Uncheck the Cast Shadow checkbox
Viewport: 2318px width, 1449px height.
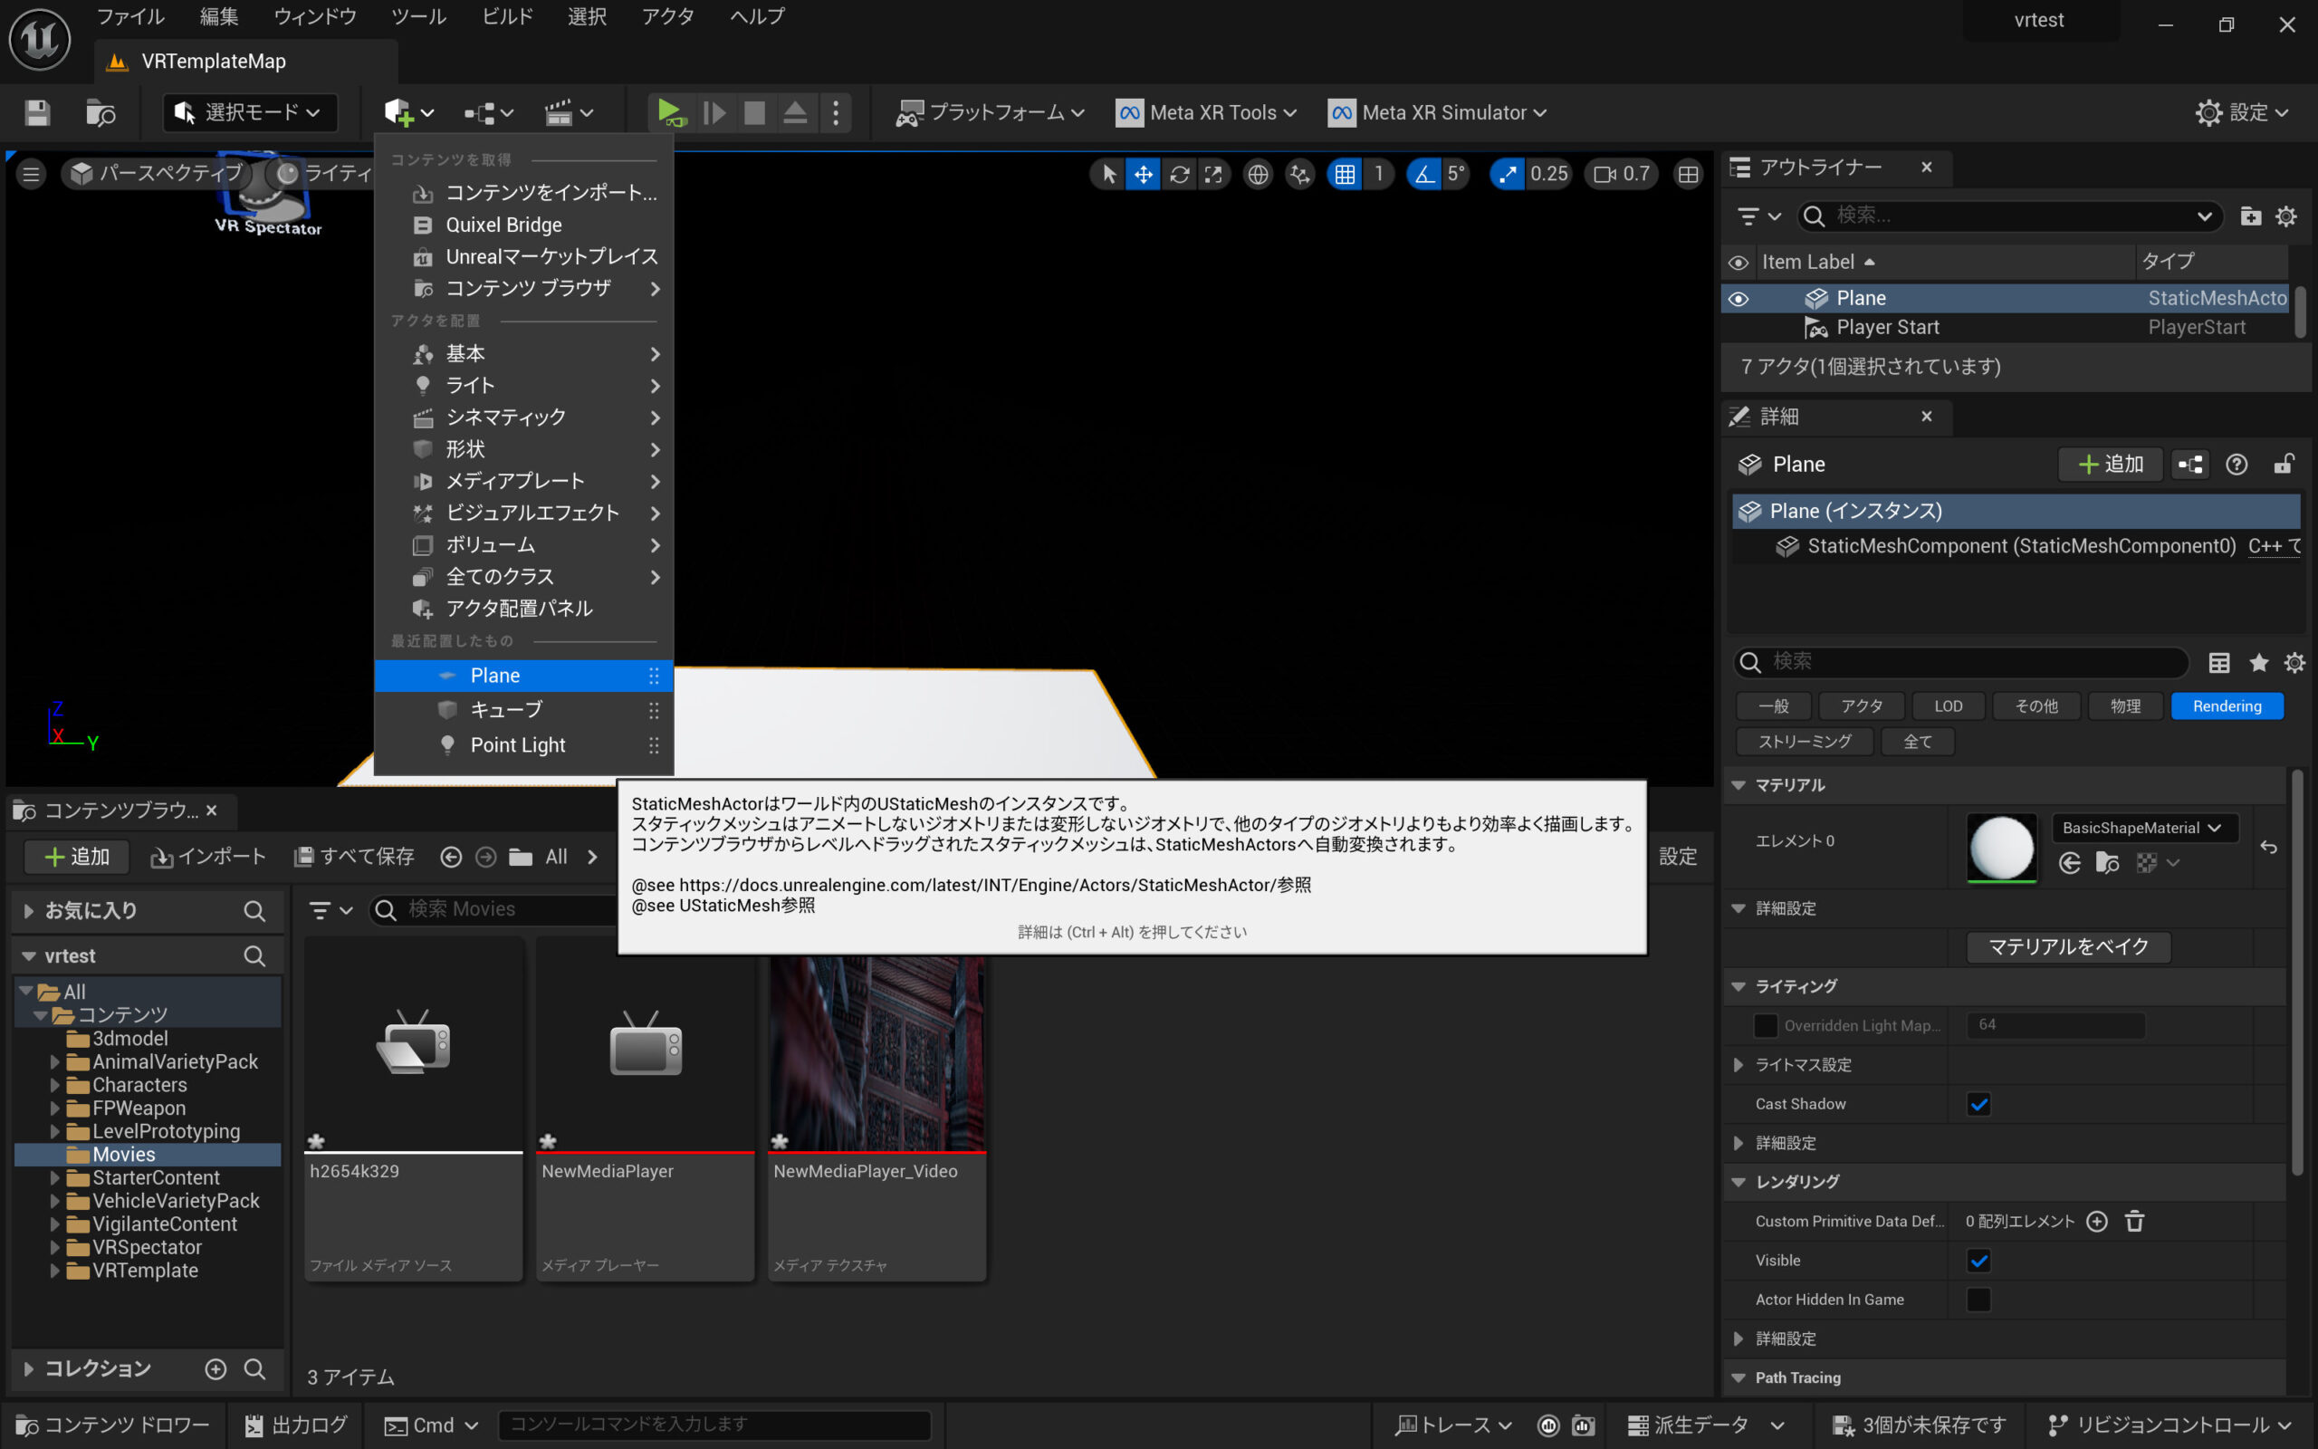1978,1104
